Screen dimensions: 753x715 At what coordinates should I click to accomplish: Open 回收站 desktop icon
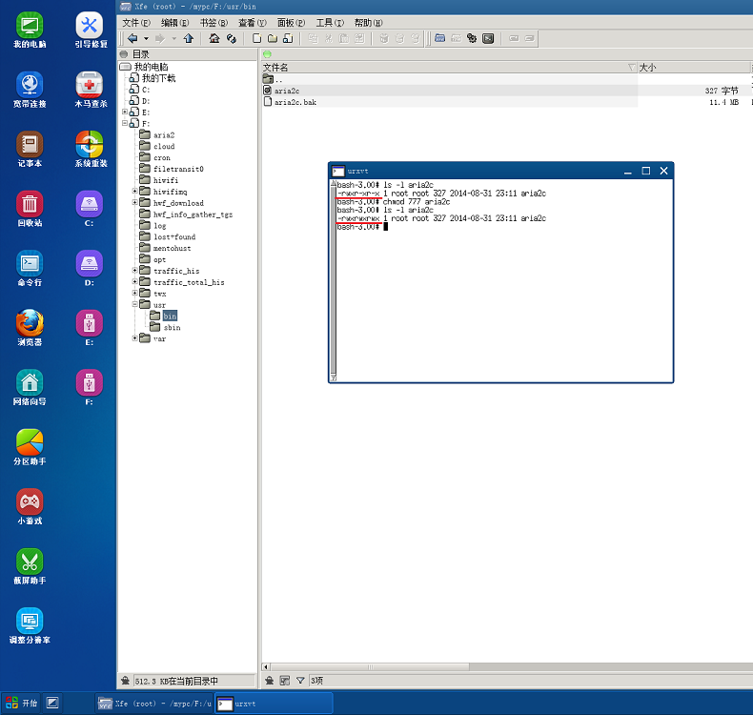30,209
